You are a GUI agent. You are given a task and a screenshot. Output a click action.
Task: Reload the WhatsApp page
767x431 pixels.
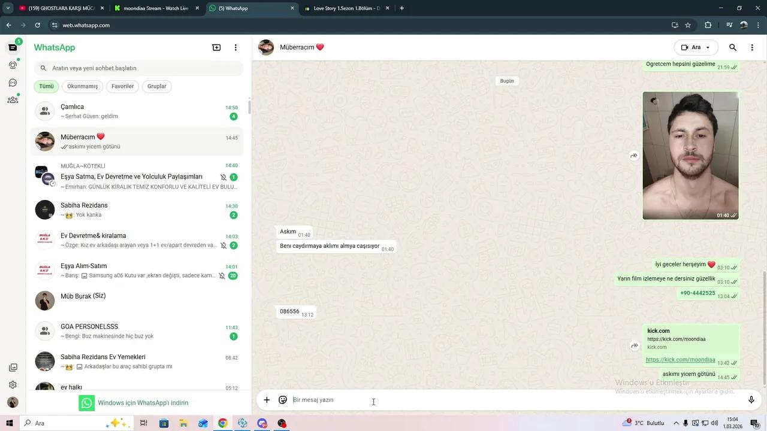pyautogui.click(x=37, y=25)
